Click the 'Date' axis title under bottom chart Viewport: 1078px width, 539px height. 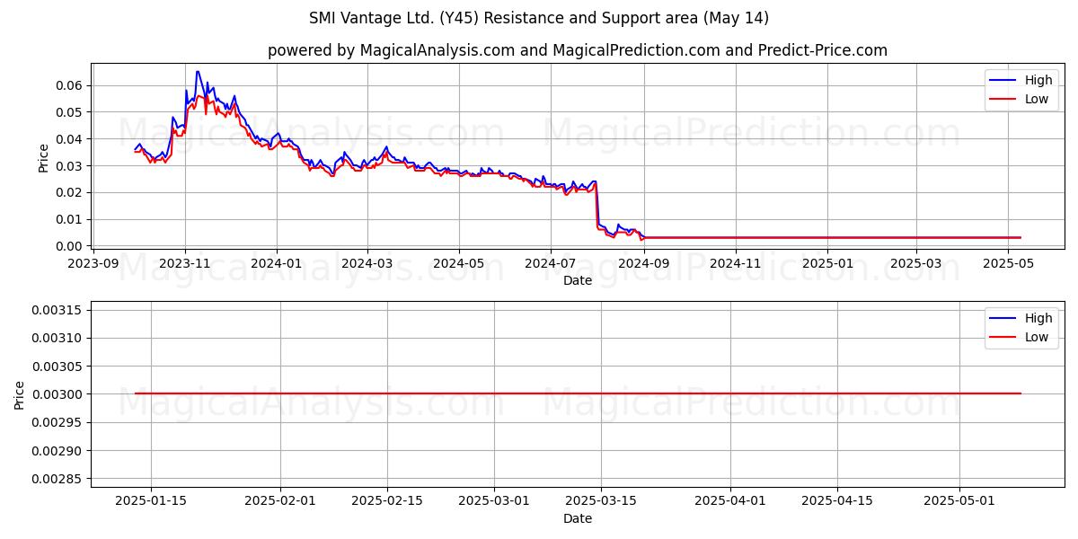(x=577, y=518)
